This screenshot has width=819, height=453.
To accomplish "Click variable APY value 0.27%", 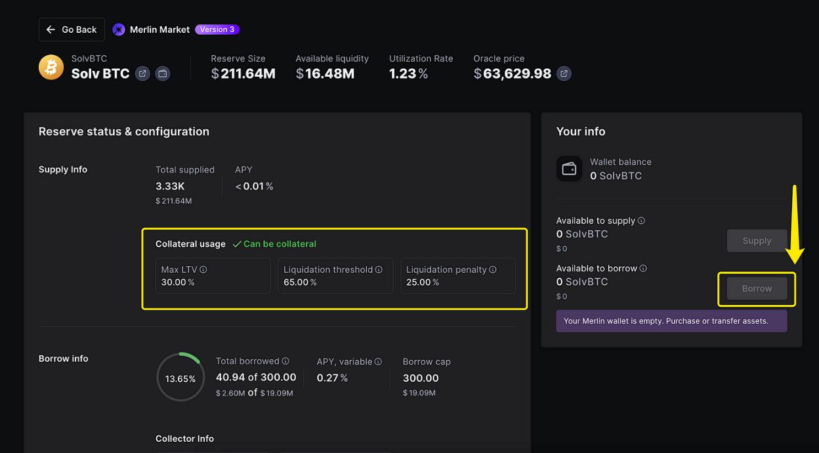I will (332, 378).
